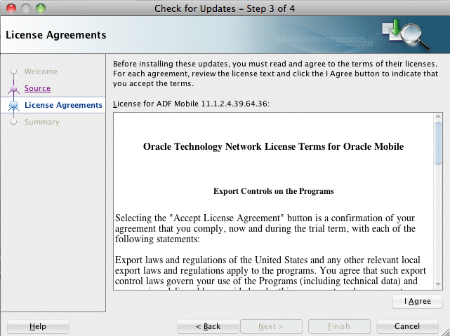Click the 'Before installing these updates' instruction text
The width and height of the screenshot is (450, 336).
[x=275, y=73]
